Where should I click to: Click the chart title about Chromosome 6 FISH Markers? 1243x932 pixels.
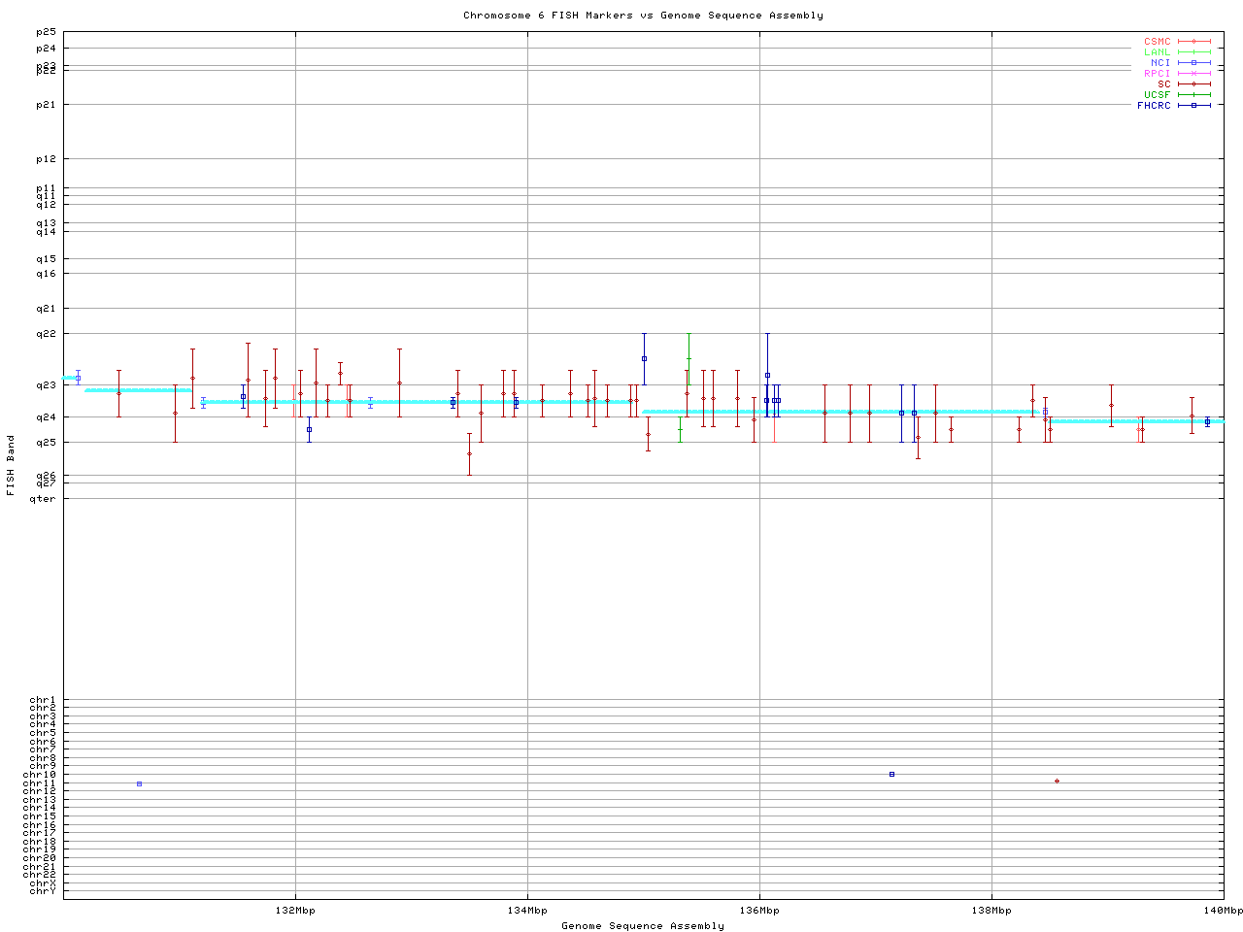coord(643,16)
